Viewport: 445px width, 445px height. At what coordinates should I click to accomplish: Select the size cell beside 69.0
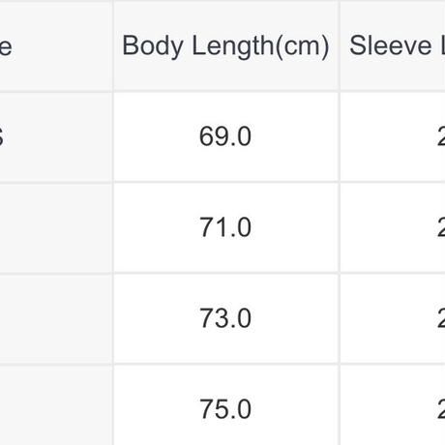56,136
